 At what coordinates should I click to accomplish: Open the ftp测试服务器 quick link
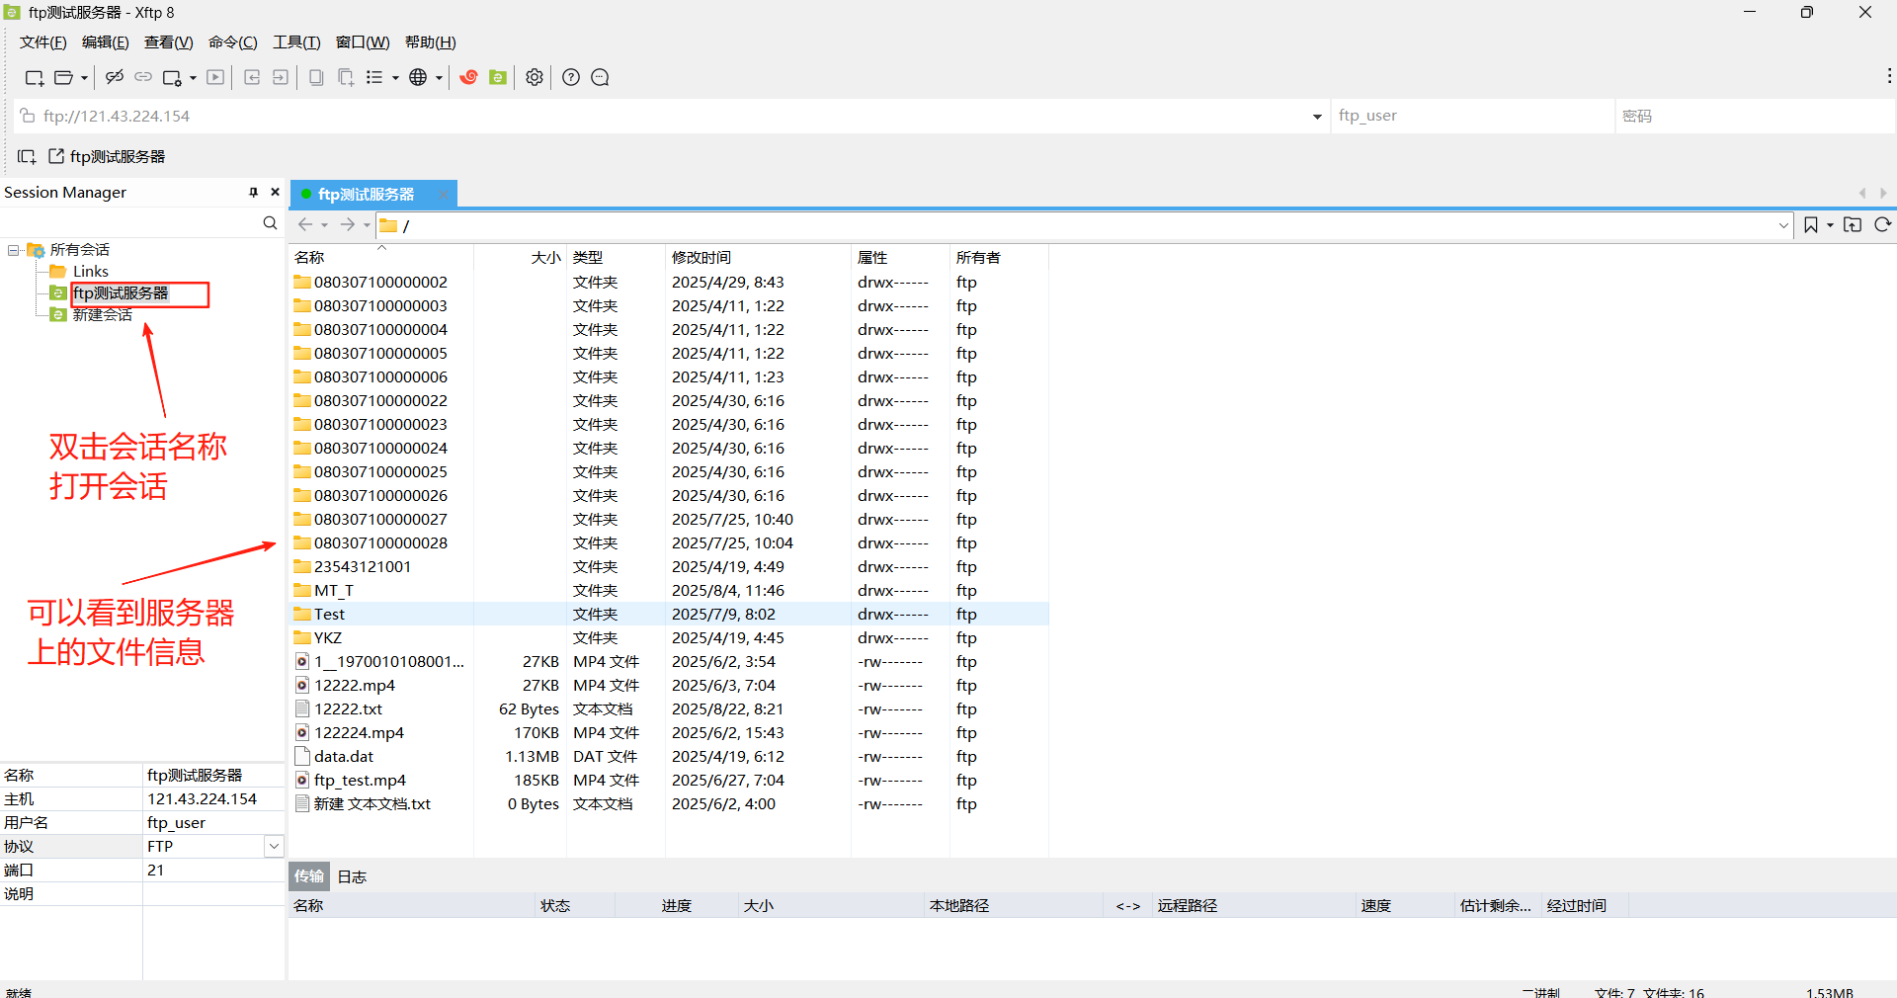(107, 156)
